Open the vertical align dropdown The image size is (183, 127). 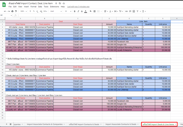coord(111,11)
